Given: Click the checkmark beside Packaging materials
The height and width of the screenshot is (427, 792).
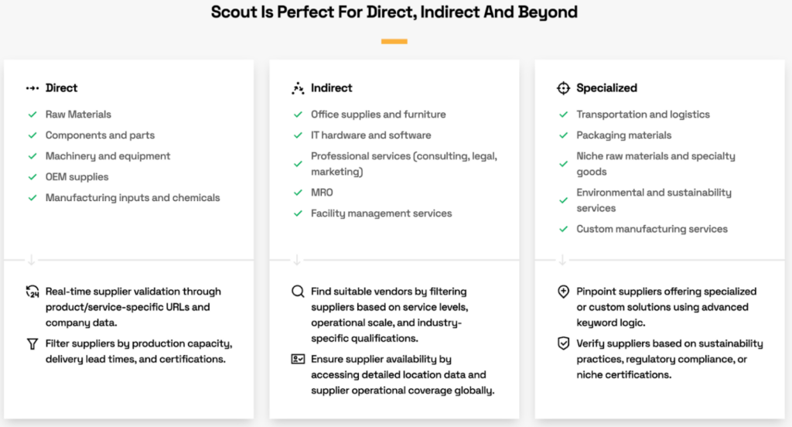Looking at the screenshot, I should coord(563,135).
